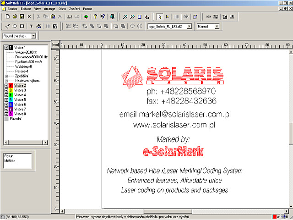The width and height of the screenshot is (293, 220).
Task: Toggle Vrstva 3 layer checkbox
Action: [6, 90]
